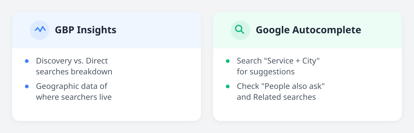Click the text "Geographic data of"

tap(72, 86)
